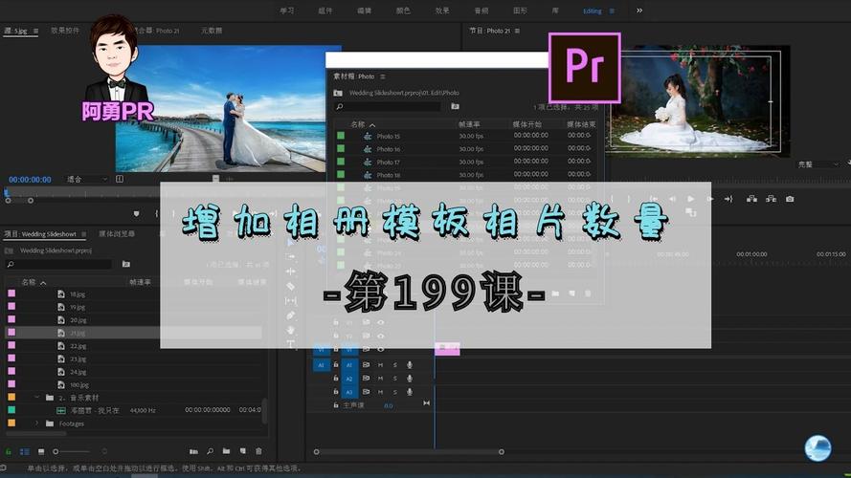Screen dimensions: 851x478
Task: Solo audio track A2
Action: 395,379
